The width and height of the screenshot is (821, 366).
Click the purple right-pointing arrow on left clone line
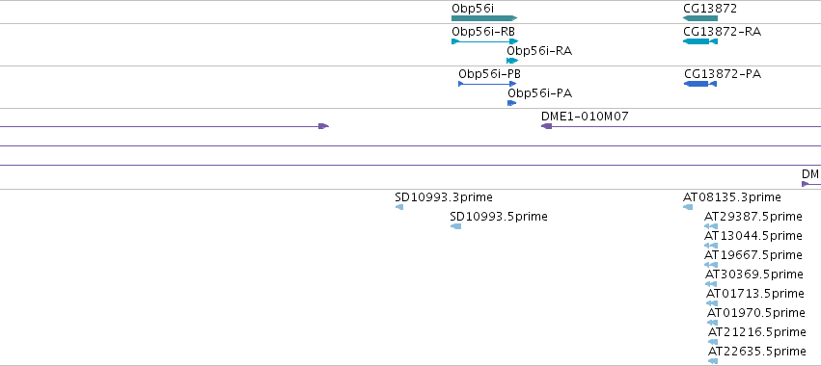323,126
